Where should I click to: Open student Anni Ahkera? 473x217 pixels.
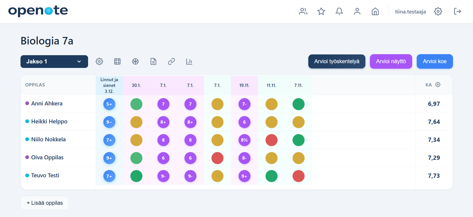tap(47, 103)
